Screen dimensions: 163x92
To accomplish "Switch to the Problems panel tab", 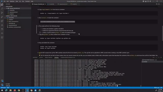I will coord(35,57).
